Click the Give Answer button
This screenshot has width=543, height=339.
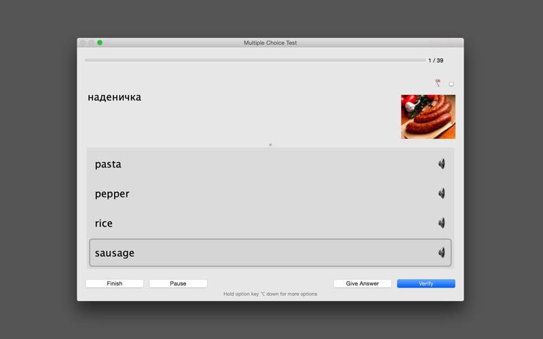(362, 283)
